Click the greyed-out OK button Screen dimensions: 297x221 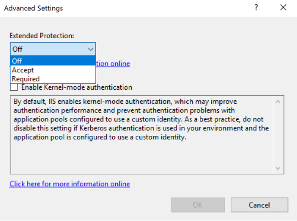[198, 205]
